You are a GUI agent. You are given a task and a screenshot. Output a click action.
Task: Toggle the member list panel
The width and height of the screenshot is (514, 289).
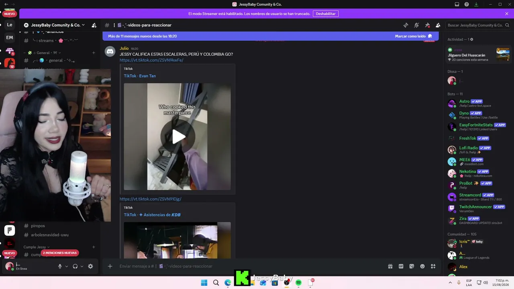pyautogui.click(x=438, y=25)
